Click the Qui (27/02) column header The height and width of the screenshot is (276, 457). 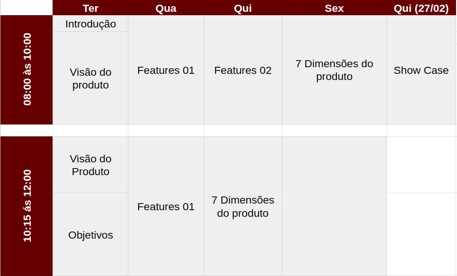pyautogui.click(x=421, y=8)
